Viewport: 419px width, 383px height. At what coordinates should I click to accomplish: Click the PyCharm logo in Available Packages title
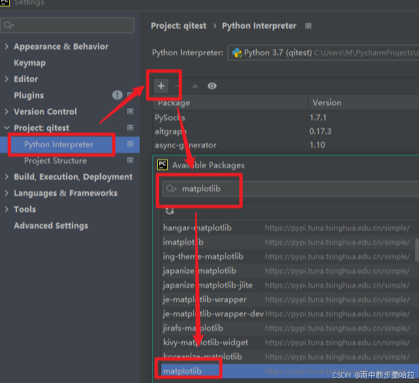[x=163, y=165]
